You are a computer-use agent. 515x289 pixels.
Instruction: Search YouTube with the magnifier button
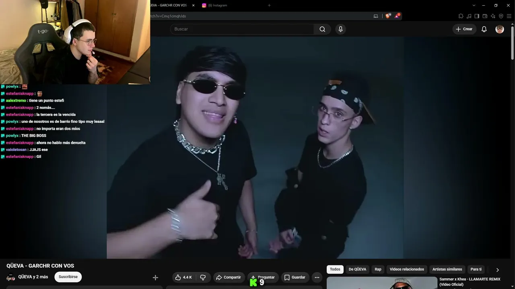coord(322,29)
